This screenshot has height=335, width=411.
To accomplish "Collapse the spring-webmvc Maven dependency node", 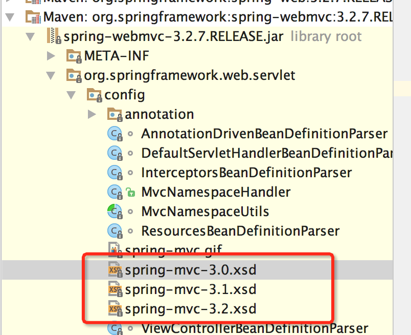I will click(11, 16).
